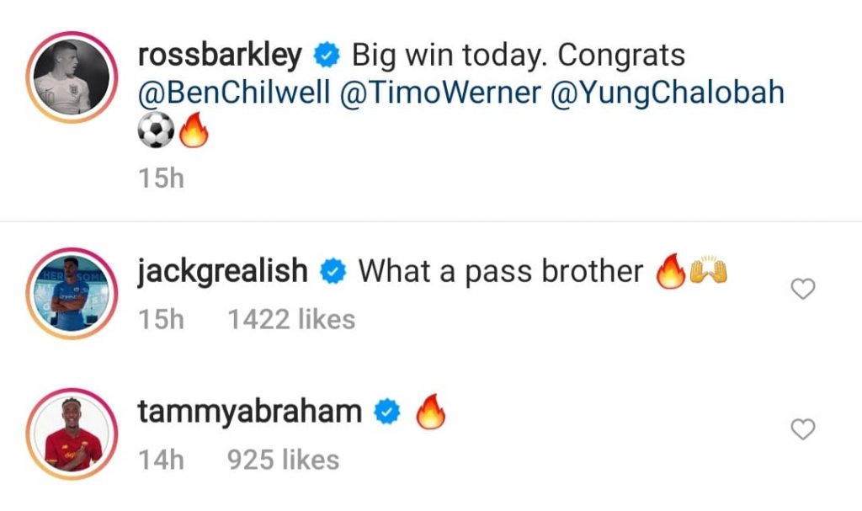
Task: Click the fire emoji in tammyabraham's comment
Action: click(x=430, y=412)
